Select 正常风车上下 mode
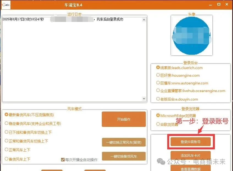 7,150
